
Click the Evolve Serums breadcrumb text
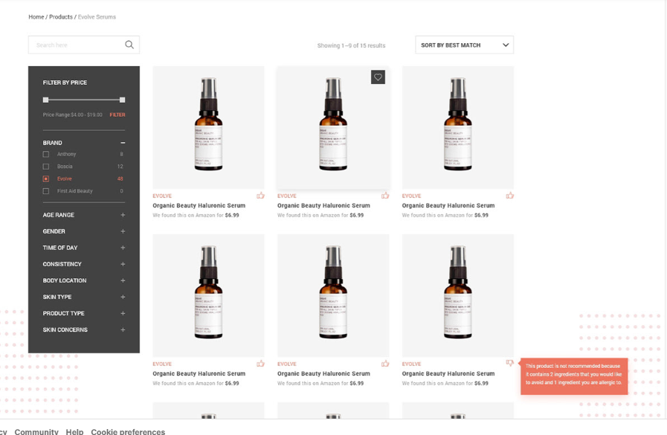point(97,17)
